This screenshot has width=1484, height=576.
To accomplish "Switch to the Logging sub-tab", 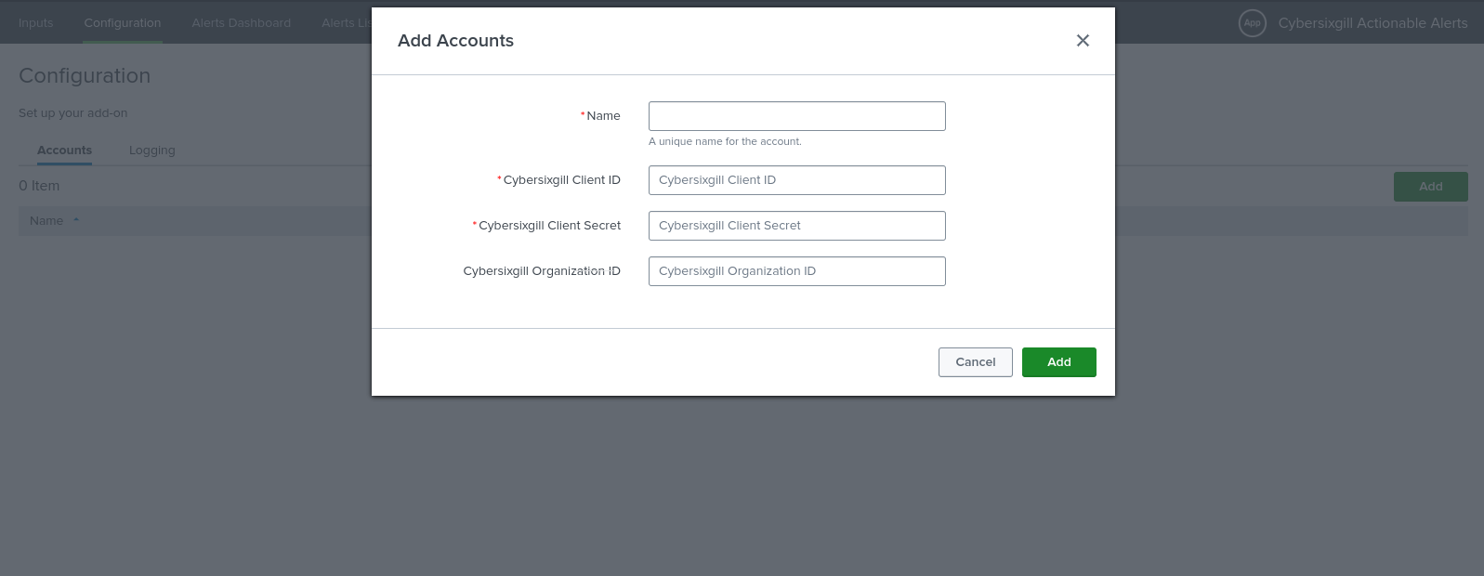I will (x=152, y=151).
